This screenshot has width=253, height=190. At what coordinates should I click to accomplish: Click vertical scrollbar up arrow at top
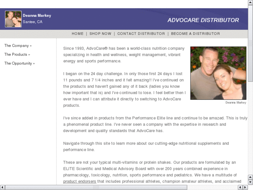coord(251,2)
